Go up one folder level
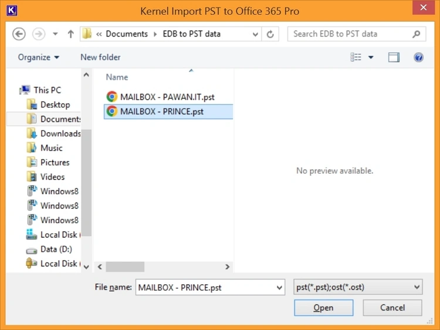The width and height of the screenshot is (440, 330). pos(71,34)
